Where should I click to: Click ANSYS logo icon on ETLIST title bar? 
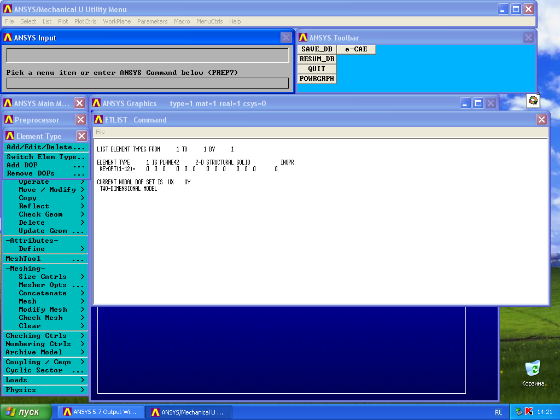pos(98,120)
